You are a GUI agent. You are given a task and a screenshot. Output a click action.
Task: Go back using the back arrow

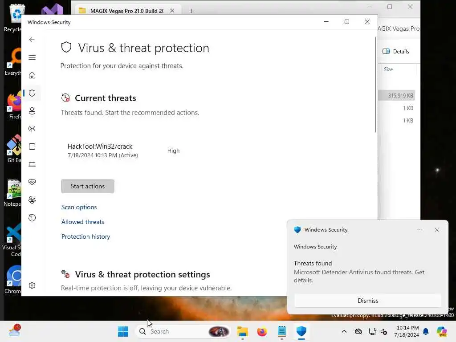coord(32,40)
